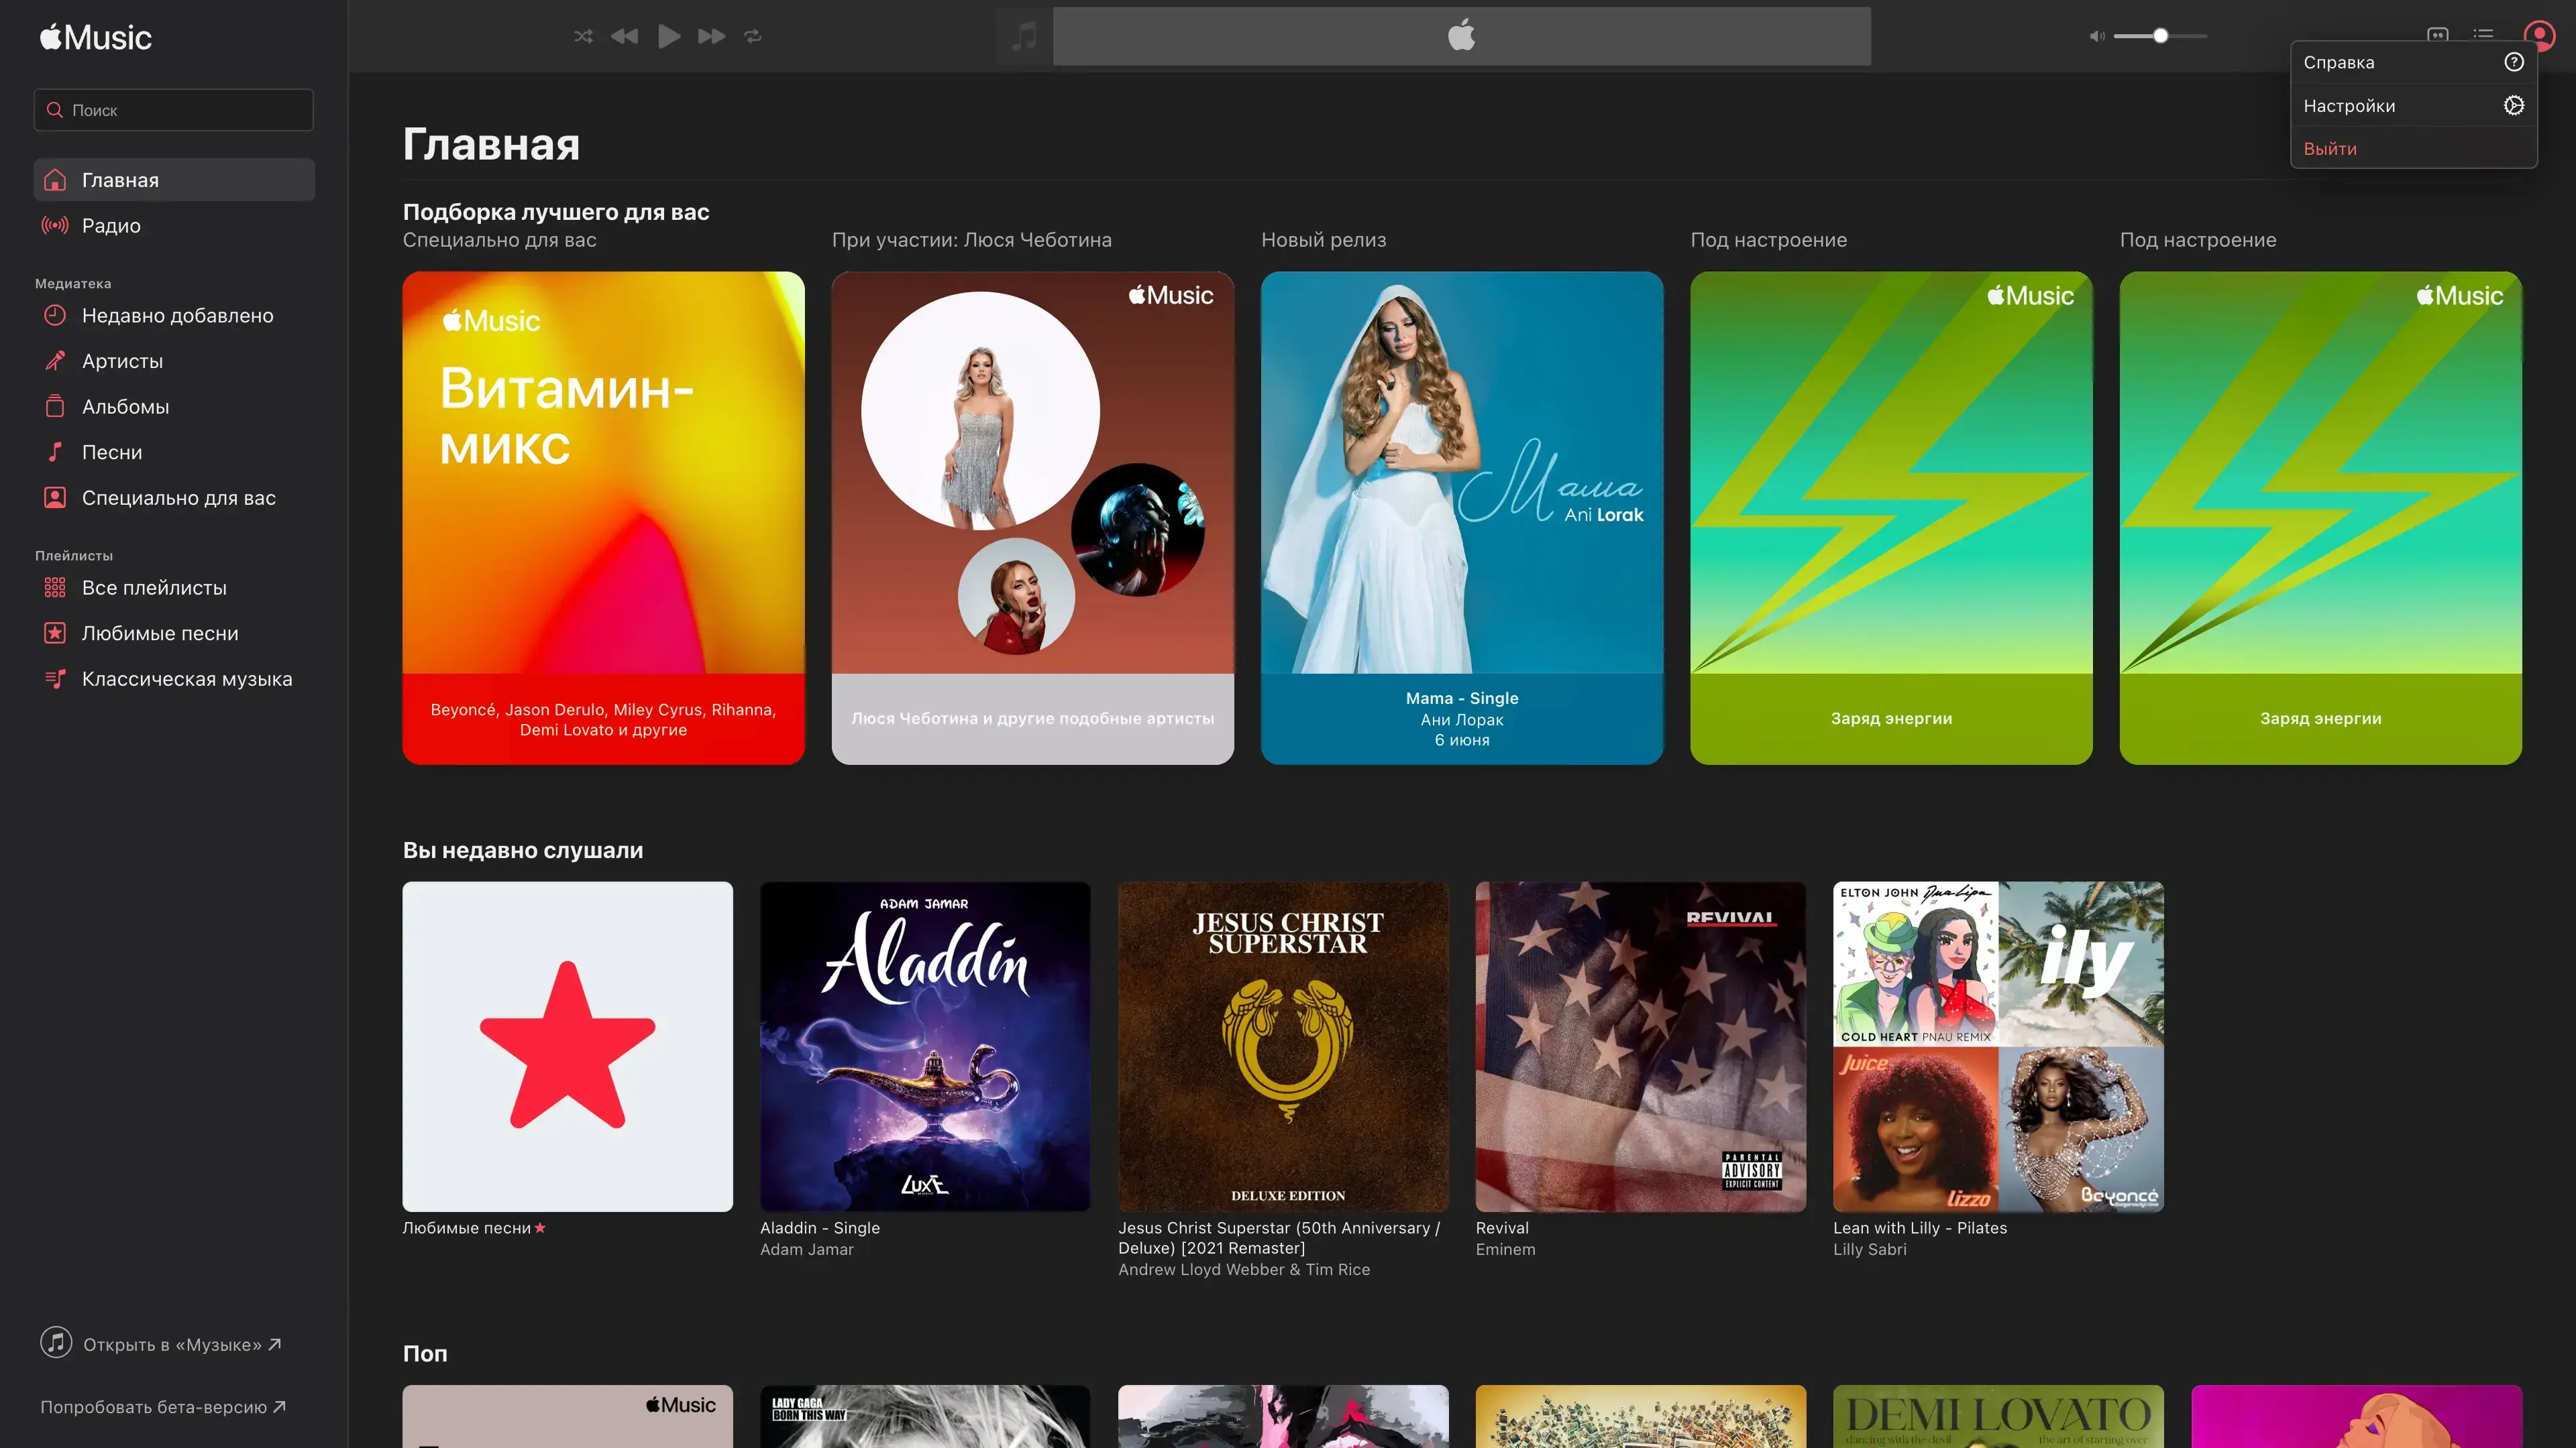Click Попробовать бета-версию link
Viewport: 2576px width, 1448px height.
coord(162,1407)
